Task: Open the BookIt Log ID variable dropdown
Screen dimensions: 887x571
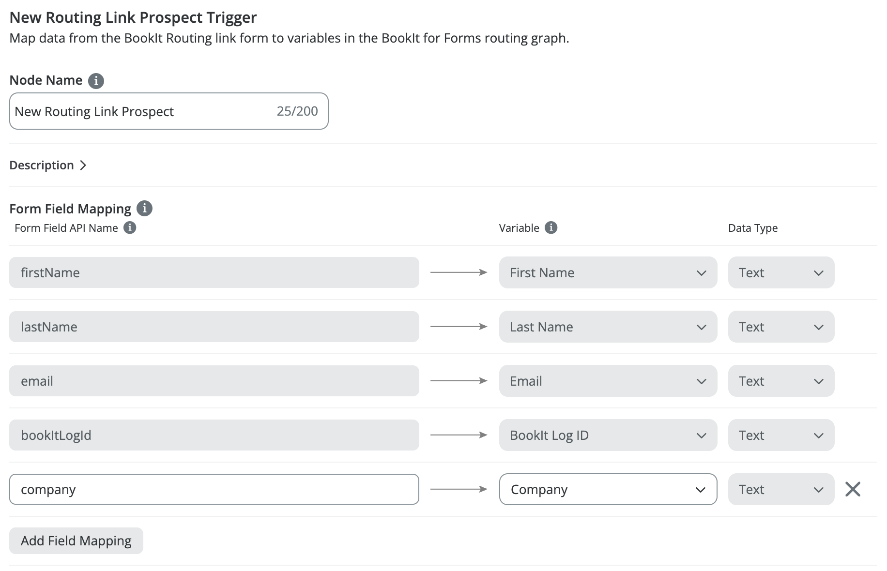Action: (x=608, y=435)
